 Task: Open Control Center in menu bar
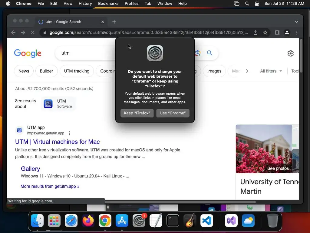coord(257,4)
